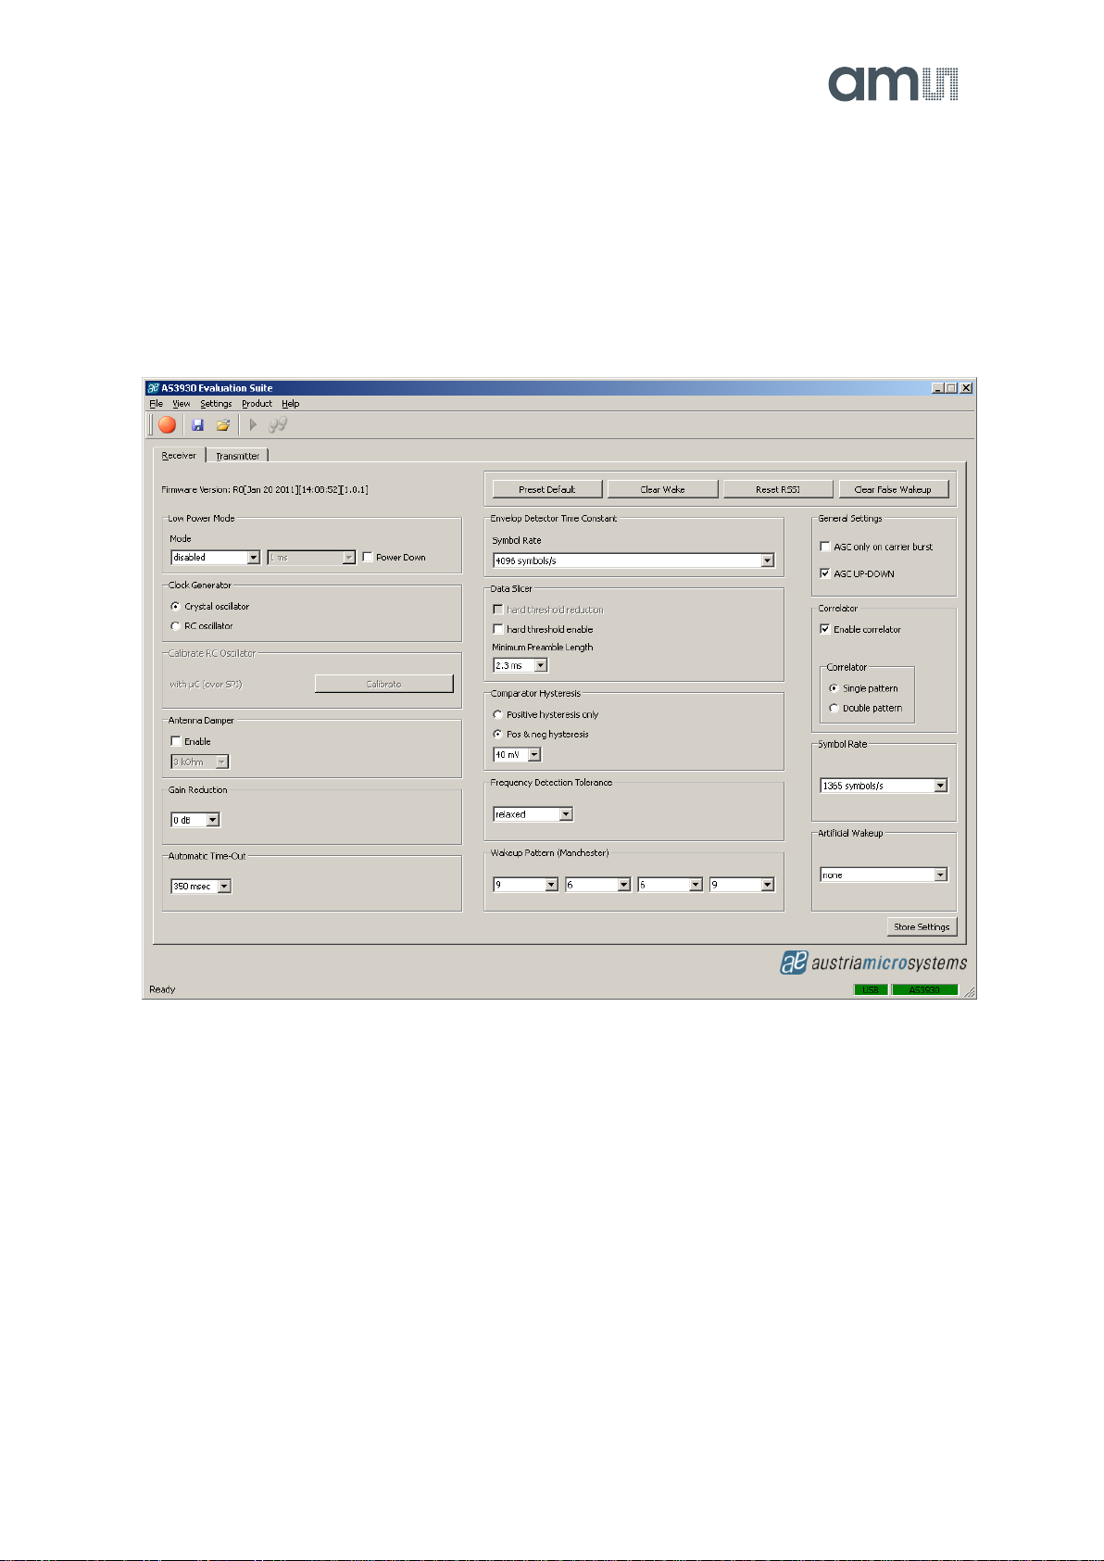Open the View menu
Image resolution: width=1104 pixels, height=1561 pixels.
coord(182,404)
